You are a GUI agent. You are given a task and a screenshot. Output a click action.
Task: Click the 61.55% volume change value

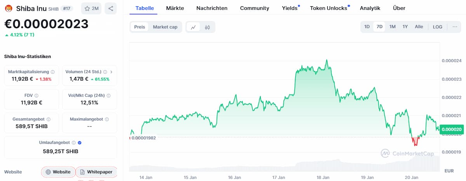(x=100, y=79)
